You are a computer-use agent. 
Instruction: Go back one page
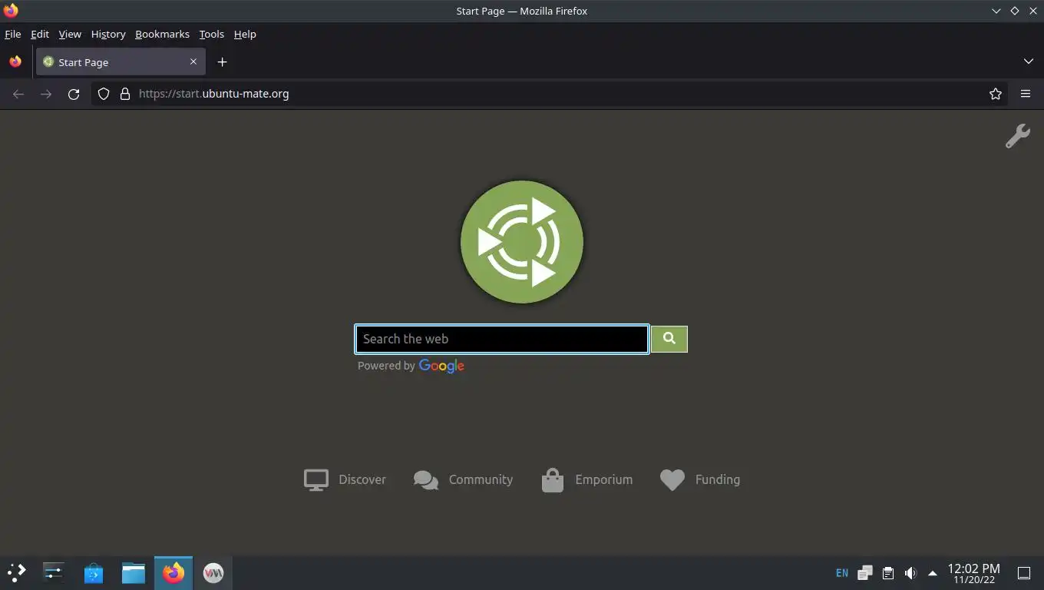(x=18, y=94)
